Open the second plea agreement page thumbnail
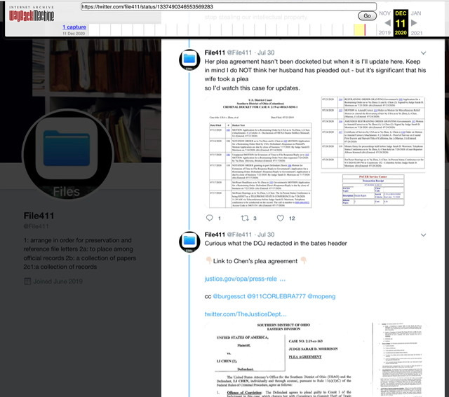The image size is (449, 397). (401, 360)
